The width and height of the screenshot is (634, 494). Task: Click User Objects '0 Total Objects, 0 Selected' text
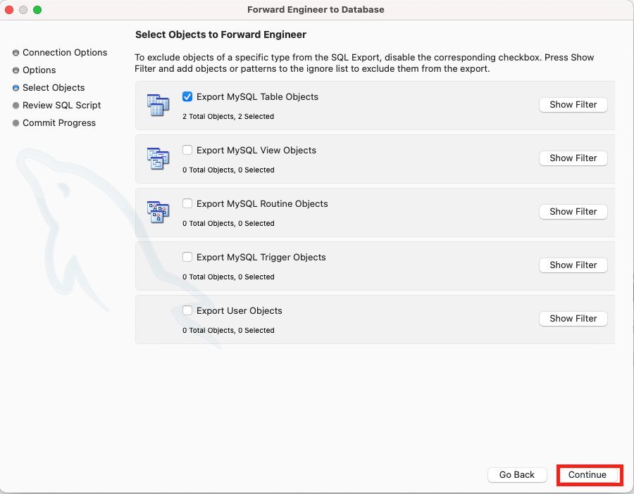228,331
